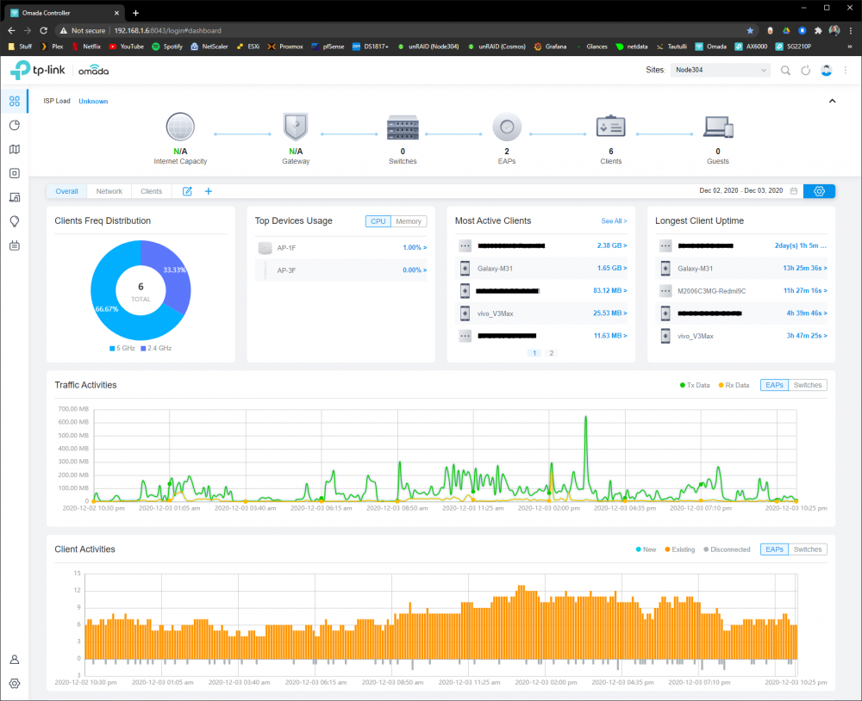This screenshot has width=862, height=701.
Task: Open the Dashboard sidebar icon
Action: 15,101
